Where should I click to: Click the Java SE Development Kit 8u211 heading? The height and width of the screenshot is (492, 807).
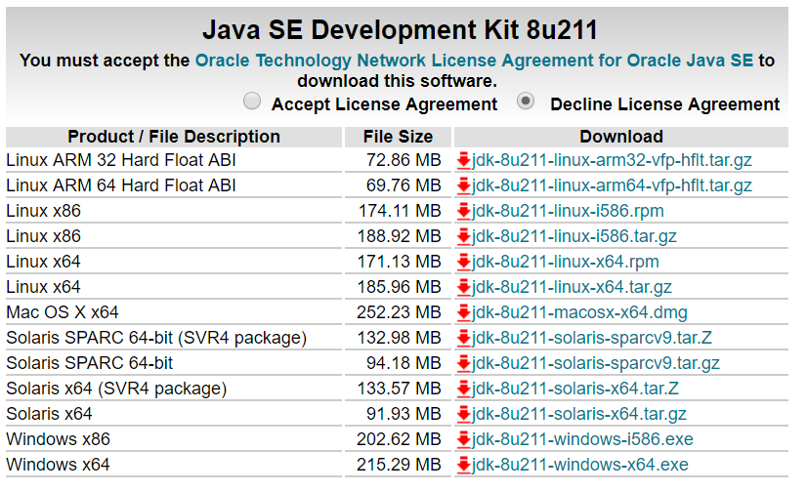click(400, 30)
